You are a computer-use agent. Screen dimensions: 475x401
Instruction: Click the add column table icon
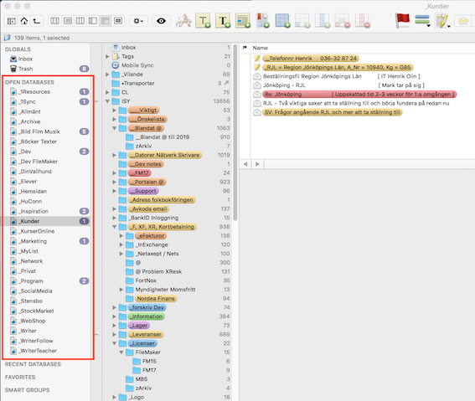tap(323, 21)
